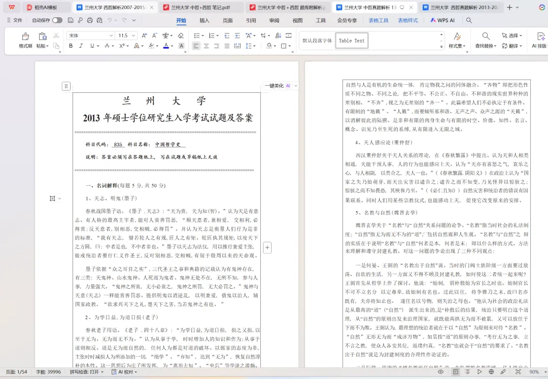
Task: Expand the bullet list dropdown
Action: 202,36
